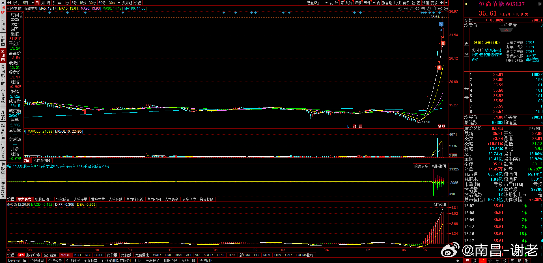
Task: Select the KDJ indicator tab
Action: pyautogui.click(x=77, y=255)
